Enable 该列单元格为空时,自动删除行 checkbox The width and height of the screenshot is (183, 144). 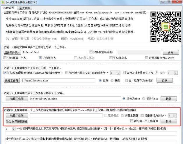67,73
